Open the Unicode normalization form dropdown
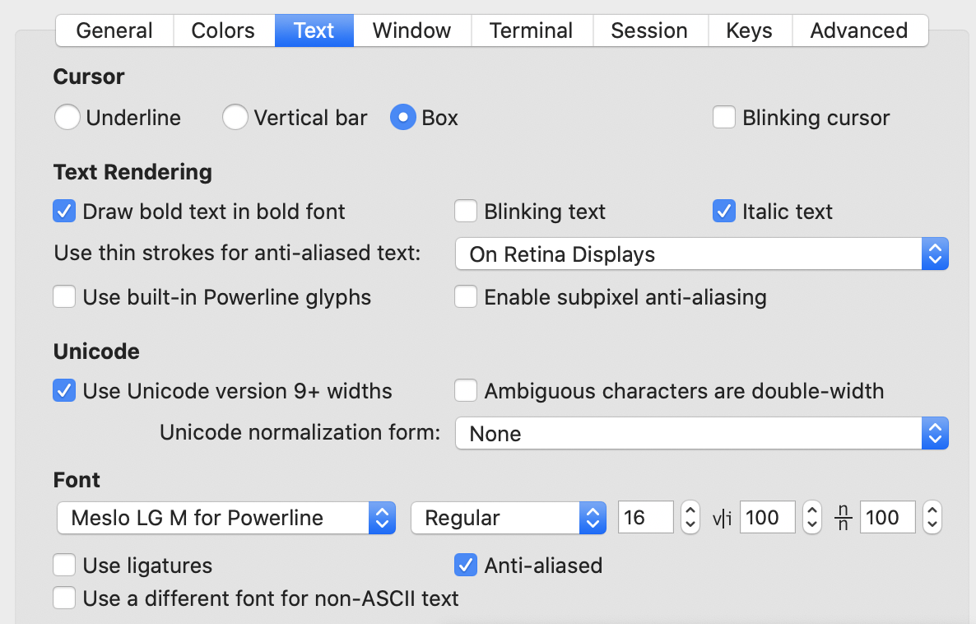This screenshot has width=976, height=624. point(935,433)
